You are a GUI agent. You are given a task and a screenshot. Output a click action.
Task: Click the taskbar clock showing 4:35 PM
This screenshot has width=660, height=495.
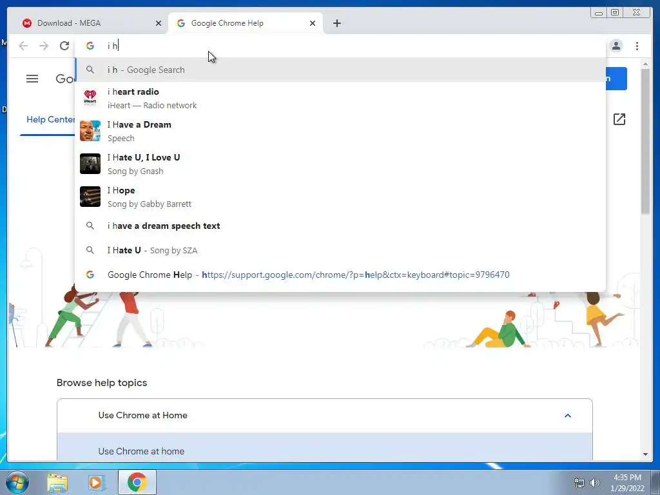628,483
